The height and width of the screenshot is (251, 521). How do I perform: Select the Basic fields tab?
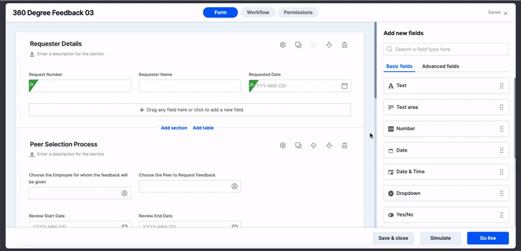[x=399, y=66]
